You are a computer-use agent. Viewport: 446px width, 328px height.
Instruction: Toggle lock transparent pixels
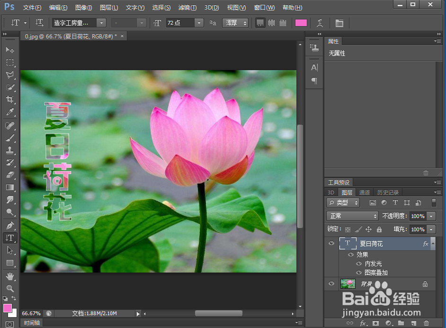tap(348, 229)
